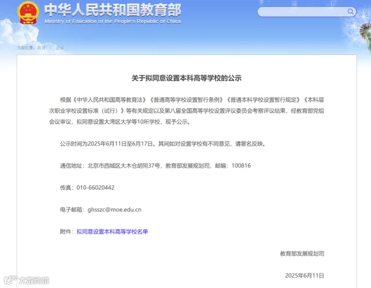Click the search magnifier icon
The height and width of the screenshot is (288, 371).
pos(350,12)
